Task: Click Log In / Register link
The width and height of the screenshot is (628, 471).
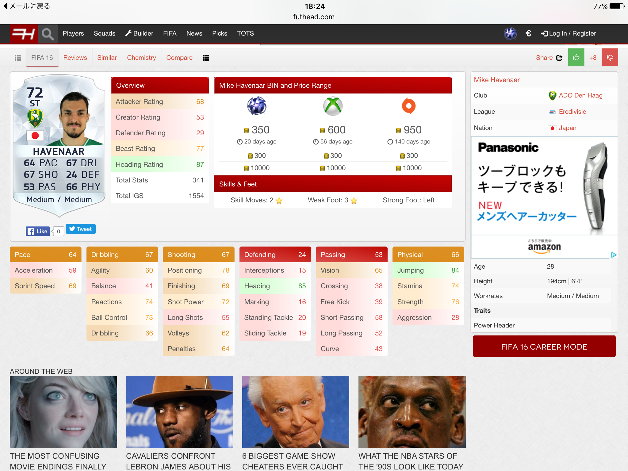Action: 569,33
